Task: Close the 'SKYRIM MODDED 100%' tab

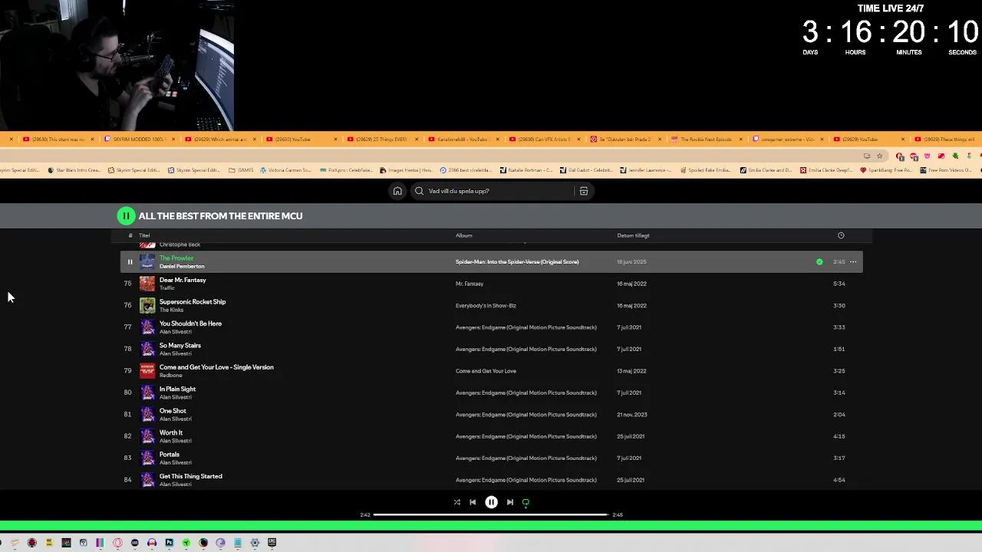Action: [173, 140]
